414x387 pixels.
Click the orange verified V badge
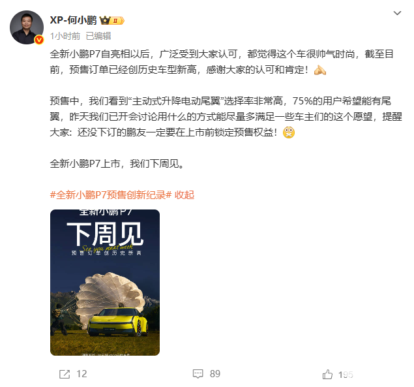tap(39, 40)
